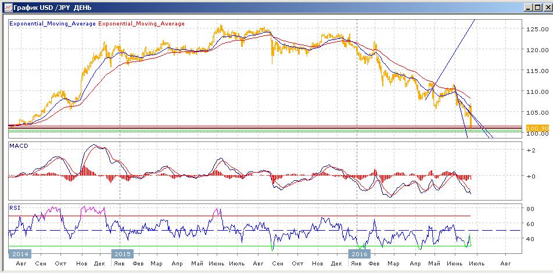The height and width of the screenshot is (273, 553).
Task: Click the +0 MACD axis label
Action: pyautogui.click(x=531, y=176)
